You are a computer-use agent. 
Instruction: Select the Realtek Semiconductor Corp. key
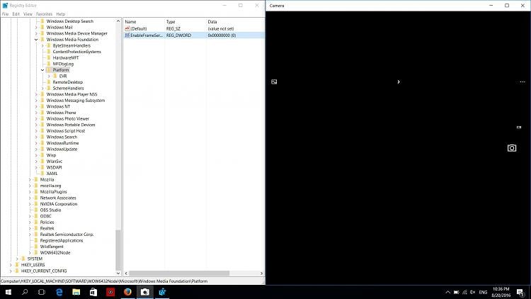tap(67, 235)
